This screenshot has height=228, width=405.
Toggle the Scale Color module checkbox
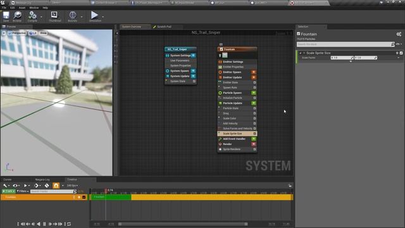pos(254,118)
